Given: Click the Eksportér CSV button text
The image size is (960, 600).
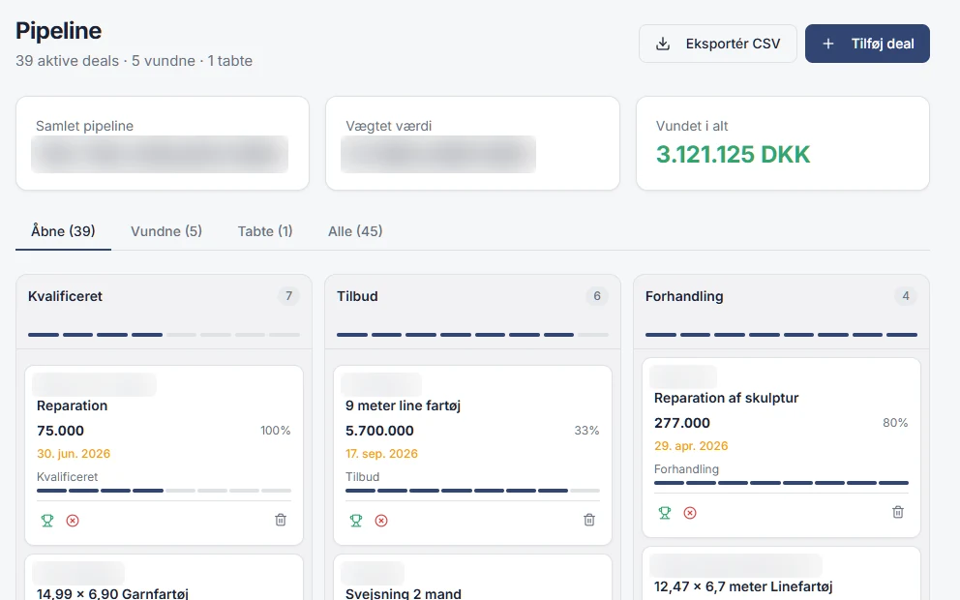Looking at the screenshot, I should (x=733, y=44).
